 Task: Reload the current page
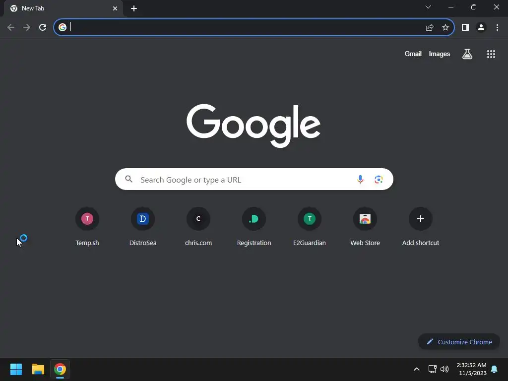[x=43, y=28]
